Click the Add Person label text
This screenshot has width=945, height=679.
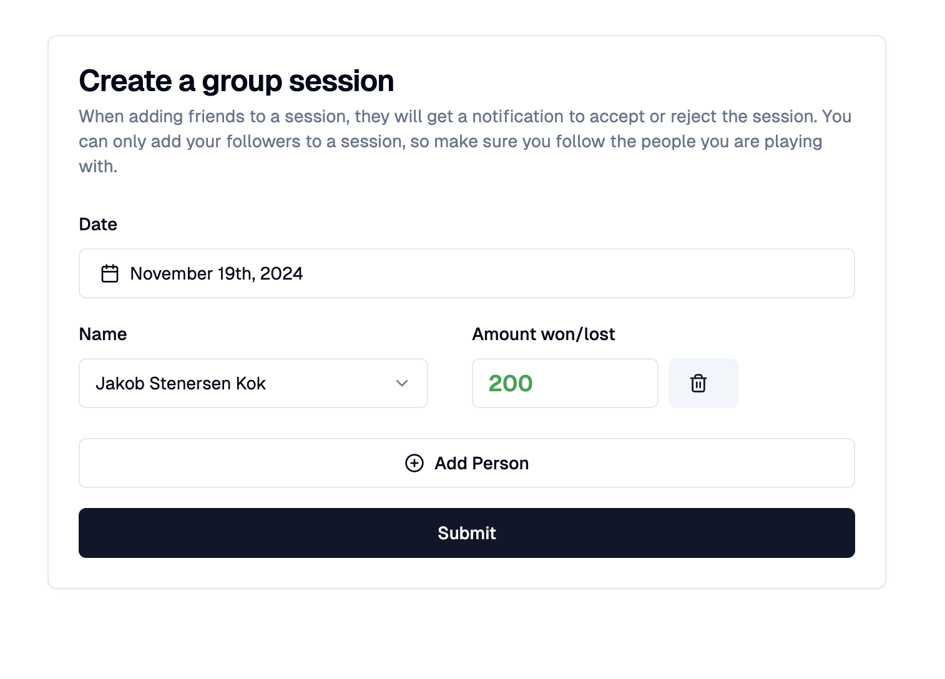482,463
